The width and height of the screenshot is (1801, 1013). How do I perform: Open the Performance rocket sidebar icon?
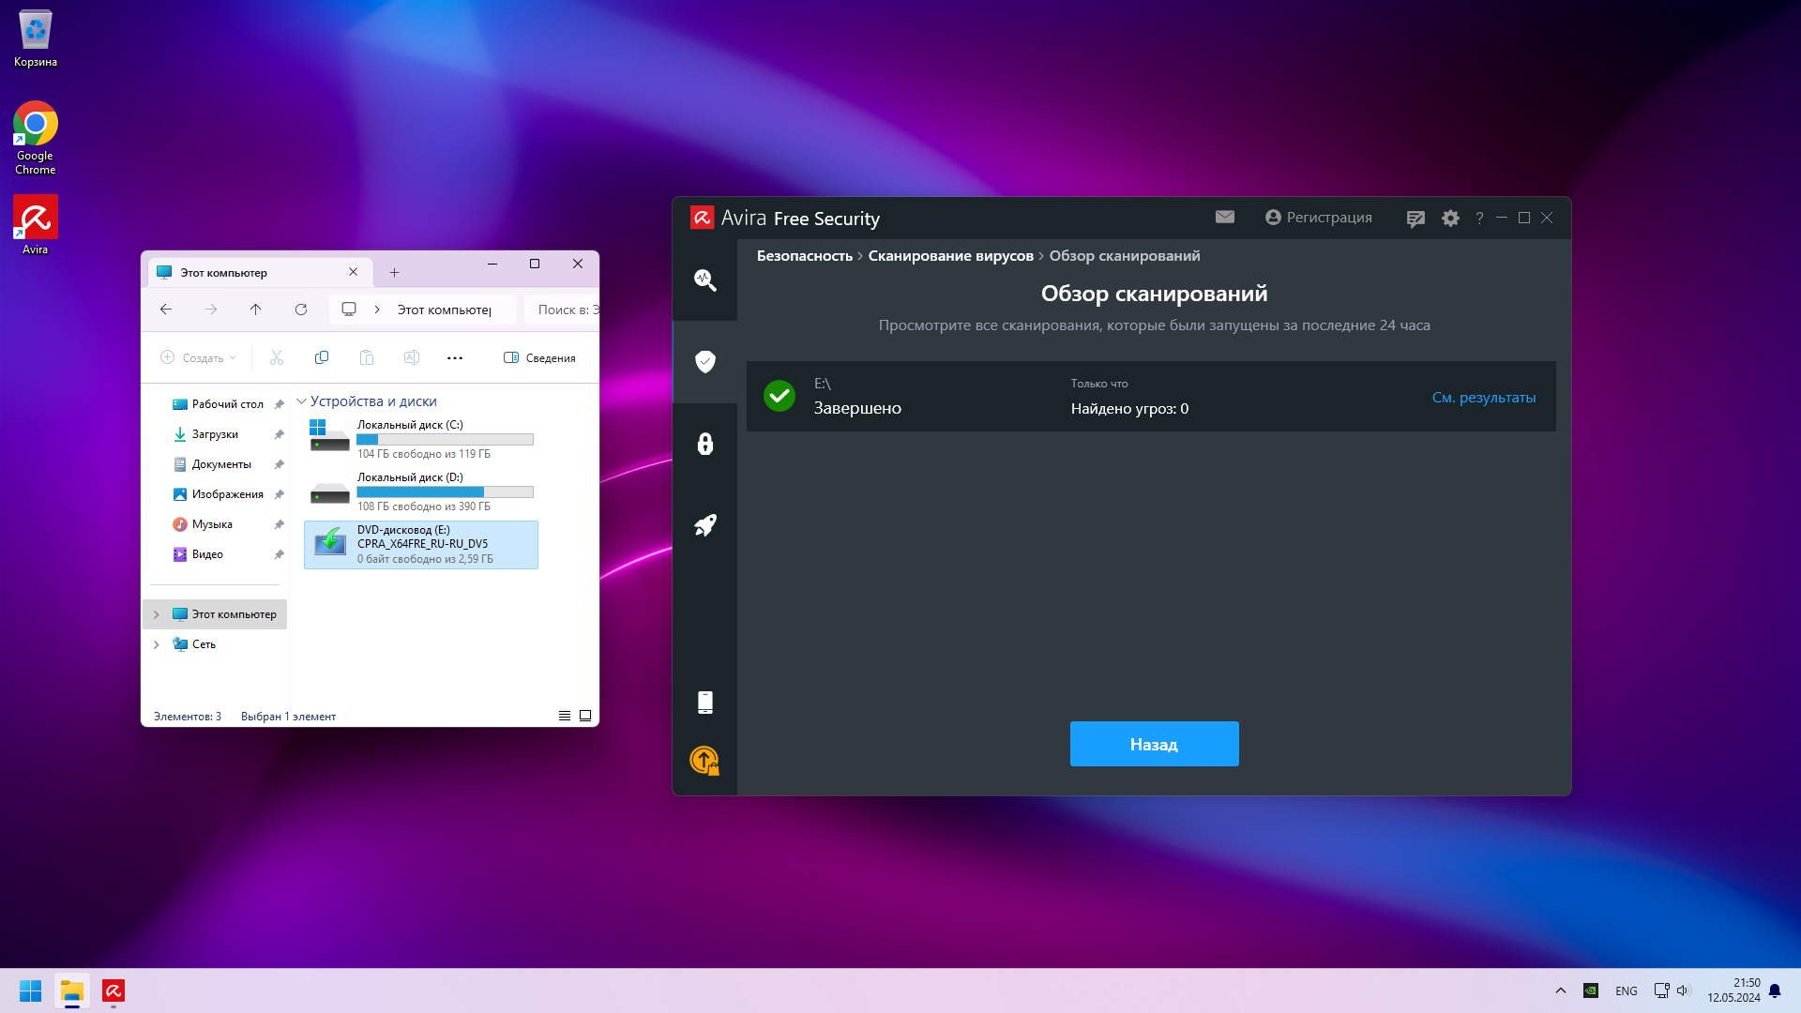(x=705, y=525)
